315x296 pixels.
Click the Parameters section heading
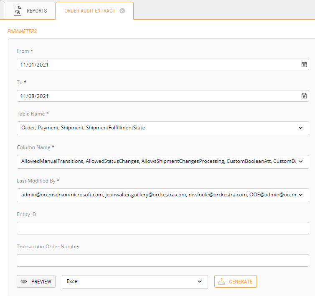(x=22, y=31)
